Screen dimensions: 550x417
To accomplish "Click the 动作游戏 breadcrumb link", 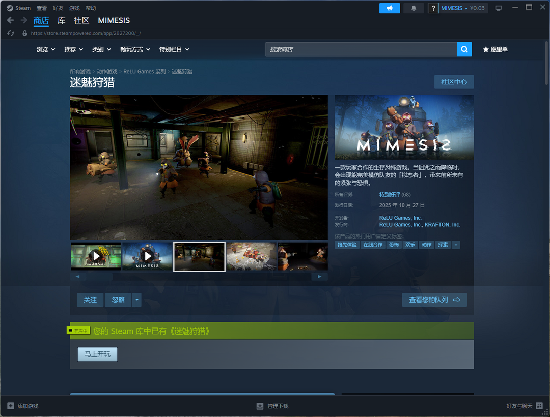I will pos(107,71).
